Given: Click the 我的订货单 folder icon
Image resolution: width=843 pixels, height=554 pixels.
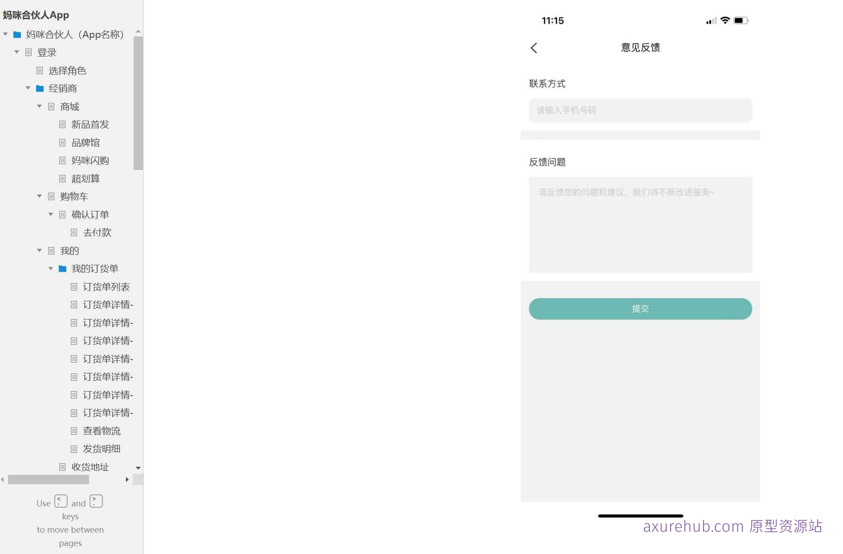Looking at the screenshot, I should pos(62,269).
